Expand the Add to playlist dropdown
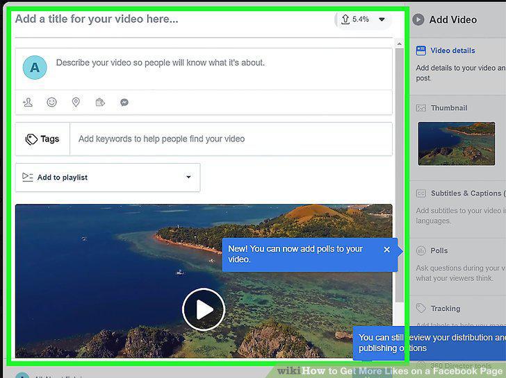Viewport: 506px width, 378px height. tap(108, 178)
